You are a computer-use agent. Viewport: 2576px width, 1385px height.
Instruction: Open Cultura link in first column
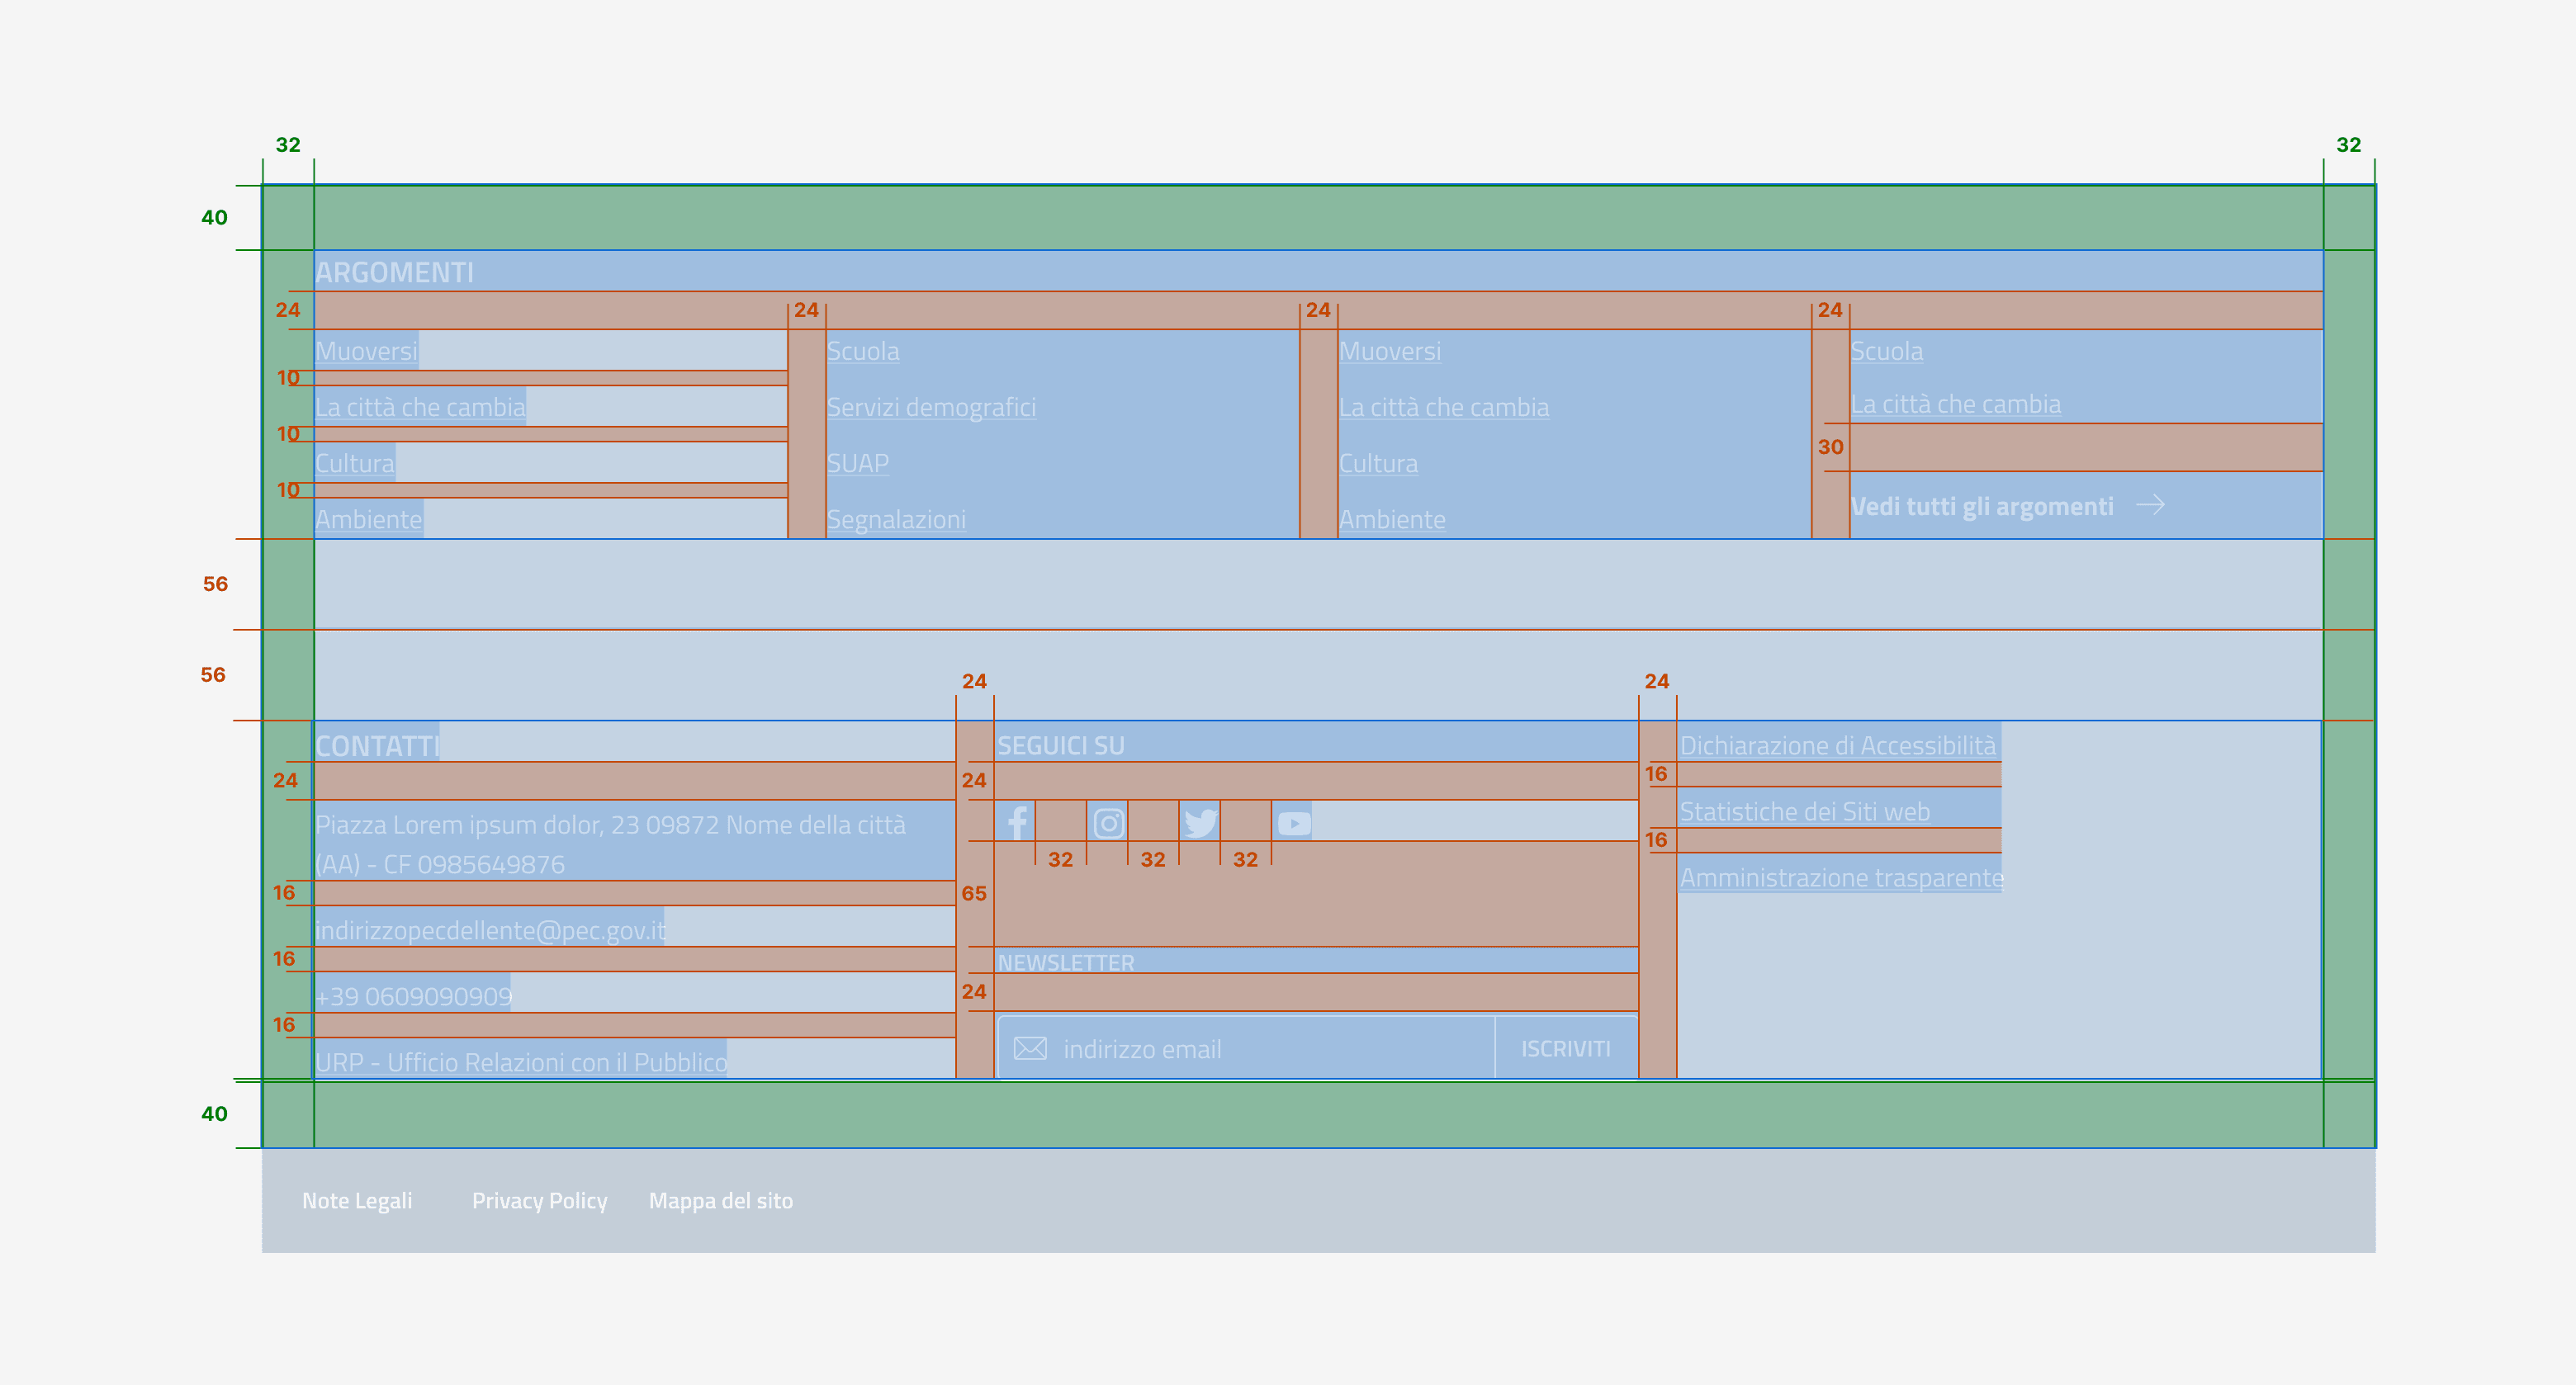[x=355, y=463]
